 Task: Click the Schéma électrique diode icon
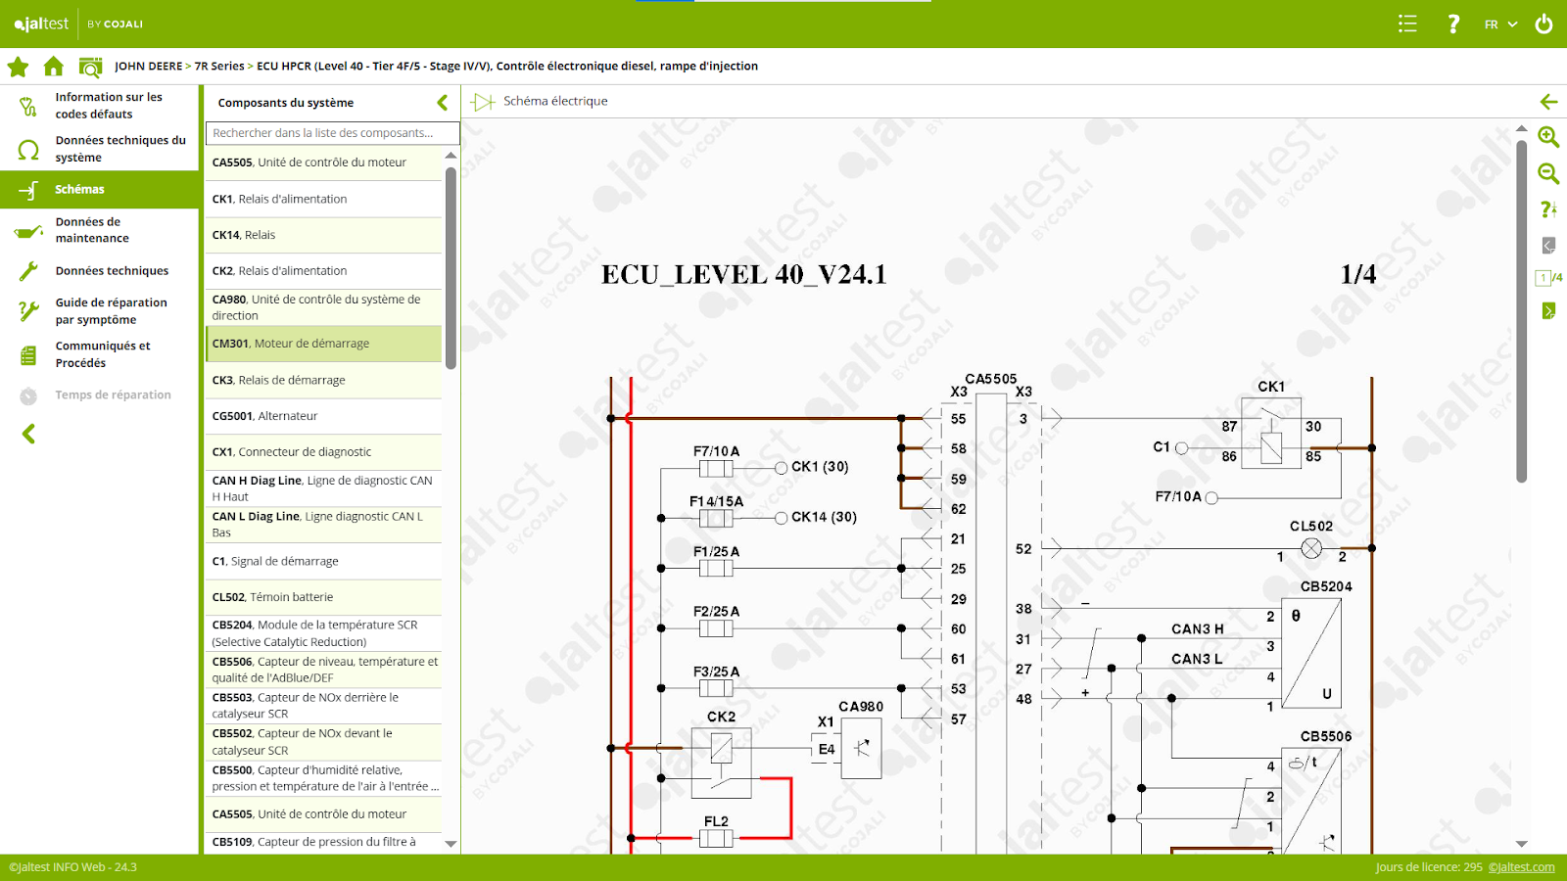[483, 102]
